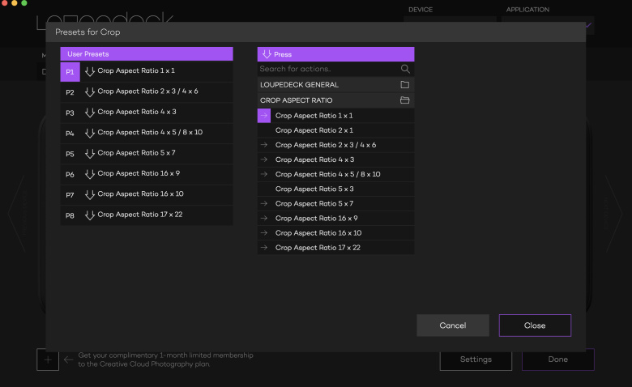The width and height of the screenshot is (632, 387).
Task: Click the Close button in dialog
Action: 535,325
